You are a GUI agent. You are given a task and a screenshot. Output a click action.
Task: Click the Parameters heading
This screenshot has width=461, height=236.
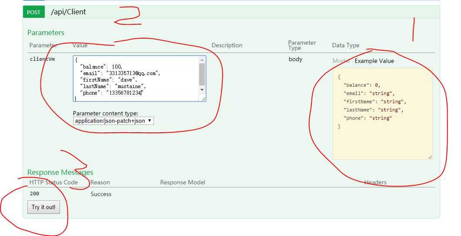tap(46, 33)
